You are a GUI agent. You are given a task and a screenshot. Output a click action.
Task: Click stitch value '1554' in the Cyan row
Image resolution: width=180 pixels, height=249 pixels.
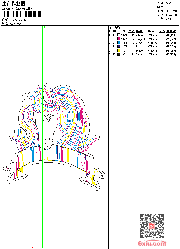[124, 43]
